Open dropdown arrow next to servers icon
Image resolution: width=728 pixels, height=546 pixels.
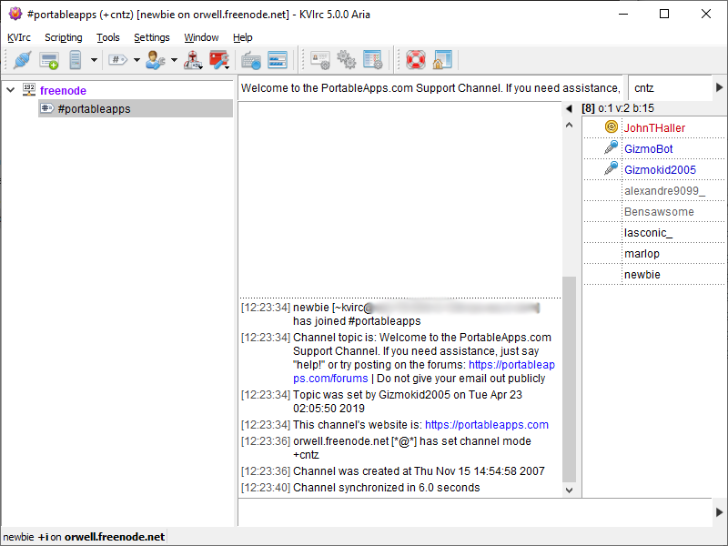point(94,61)
